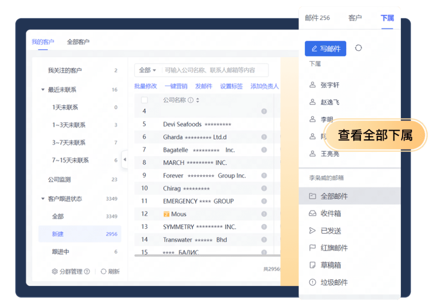This screenshot has width=431, height=308.
Task: Click person icon next to 王亮亮
Action: point(313,154)
